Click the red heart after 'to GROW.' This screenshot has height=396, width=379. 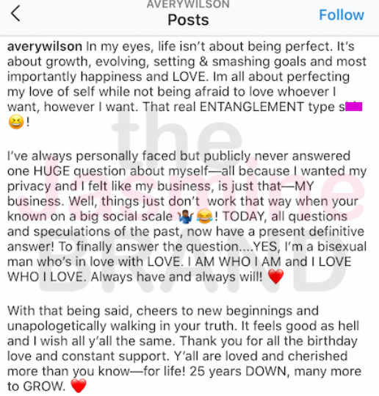tap(79, 386)
